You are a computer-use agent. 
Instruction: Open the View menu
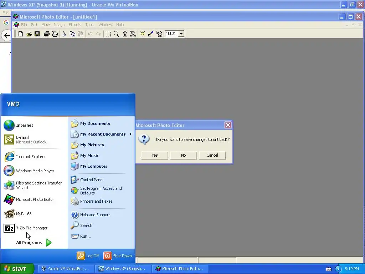click(x=46, y=25)
